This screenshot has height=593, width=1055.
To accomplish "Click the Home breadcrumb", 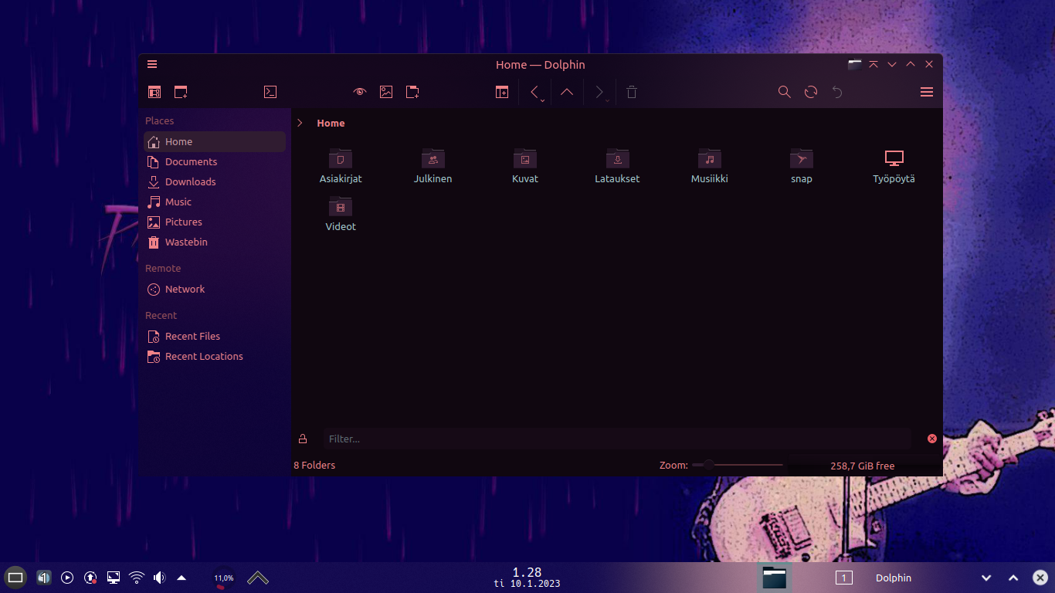I will (331, 123).
